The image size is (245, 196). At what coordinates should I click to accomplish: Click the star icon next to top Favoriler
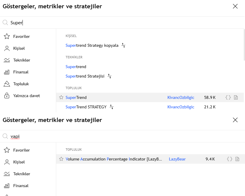coord(7,36)
